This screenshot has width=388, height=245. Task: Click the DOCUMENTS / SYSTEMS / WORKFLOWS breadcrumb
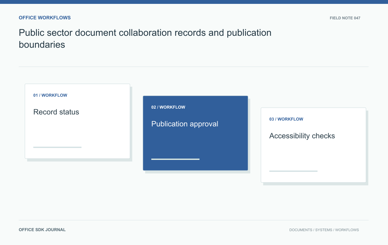[324, 230]
